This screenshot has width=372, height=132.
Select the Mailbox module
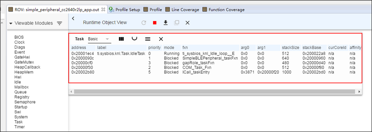click(21, 87)
